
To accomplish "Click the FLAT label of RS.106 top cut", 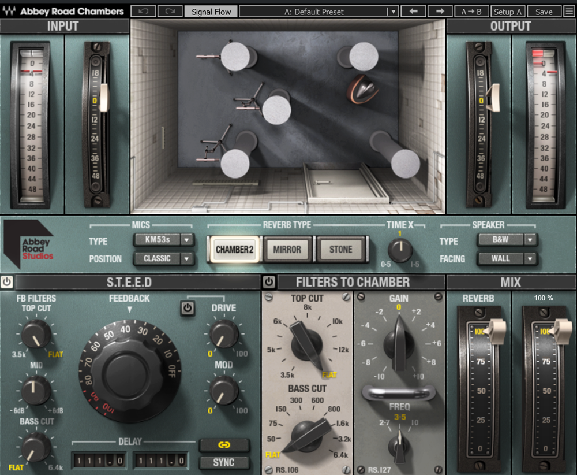I will click(x=329, y=375).
